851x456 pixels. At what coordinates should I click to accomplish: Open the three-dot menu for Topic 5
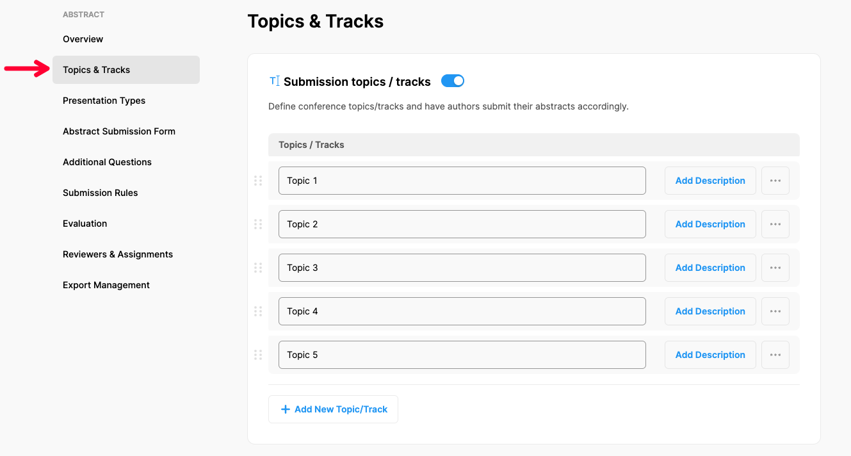pos(775,355)
